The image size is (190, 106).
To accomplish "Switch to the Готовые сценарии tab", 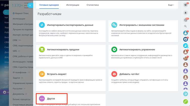I will (49, 5).
